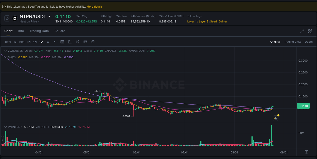Open the calendar date-selection icon
The width and height of the screenshot is (317, 159).
click(x=62, y=42)
